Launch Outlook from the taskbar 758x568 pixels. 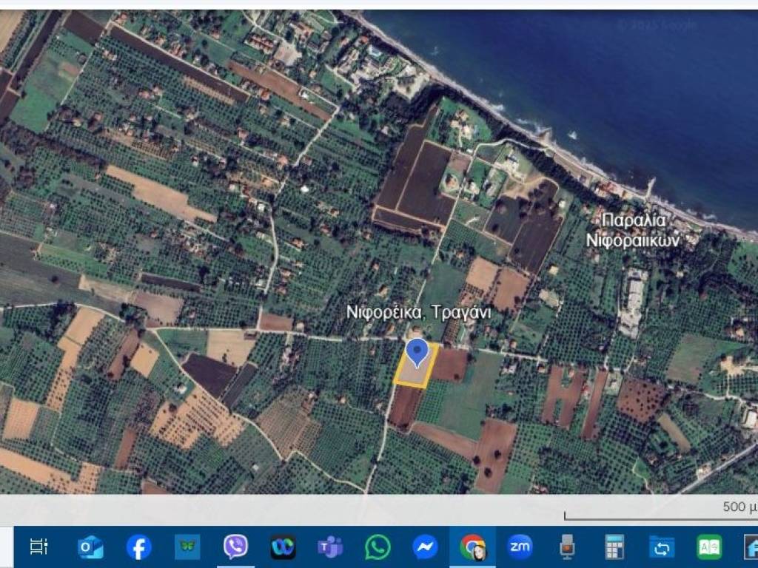[x=90, y=547]
